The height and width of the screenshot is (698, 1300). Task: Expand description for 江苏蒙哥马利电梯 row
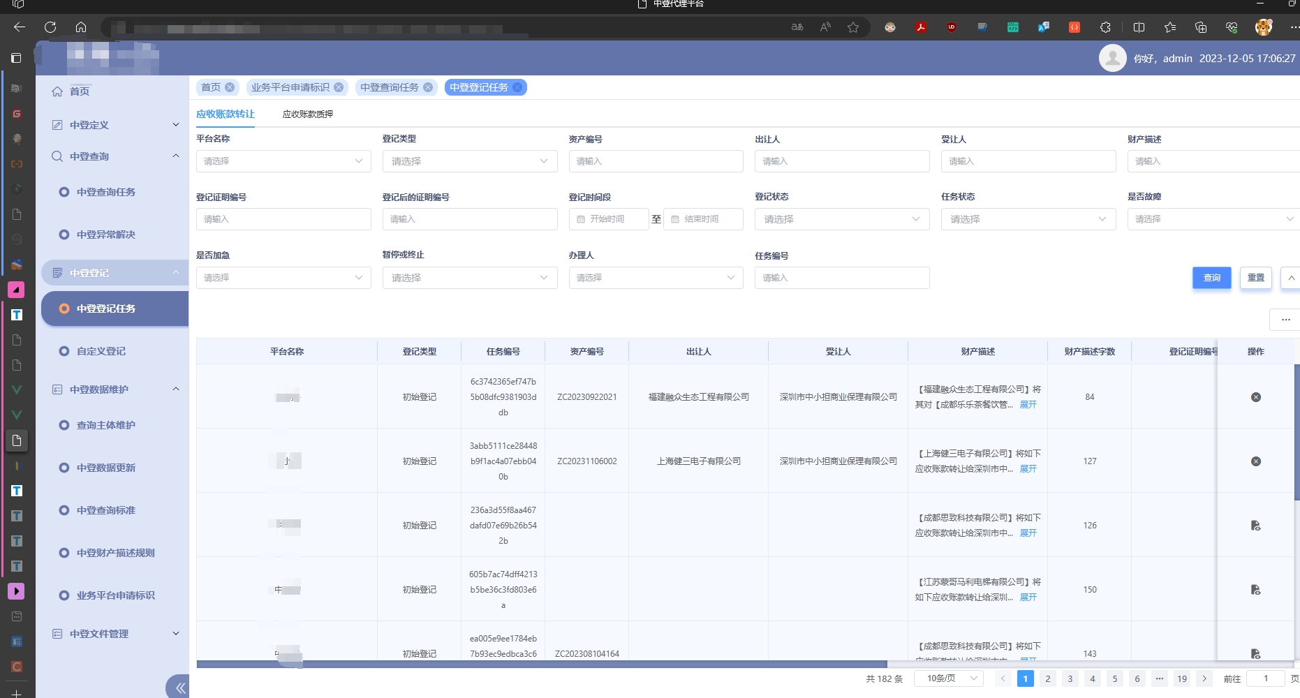[x=1028, y=597]
